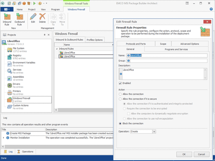Open the Operation dropdown
The width and height of the screenshot is (215, 161).
154,132
